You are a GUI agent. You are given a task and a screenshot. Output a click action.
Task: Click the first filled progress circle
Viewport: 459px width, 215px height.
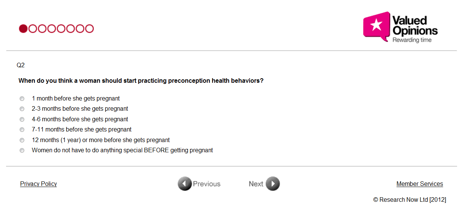[x=23, y=29]
